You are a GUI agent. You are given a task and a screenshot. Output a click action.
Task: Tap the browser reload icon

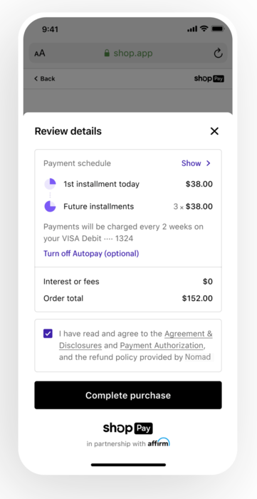coord(218,53)
